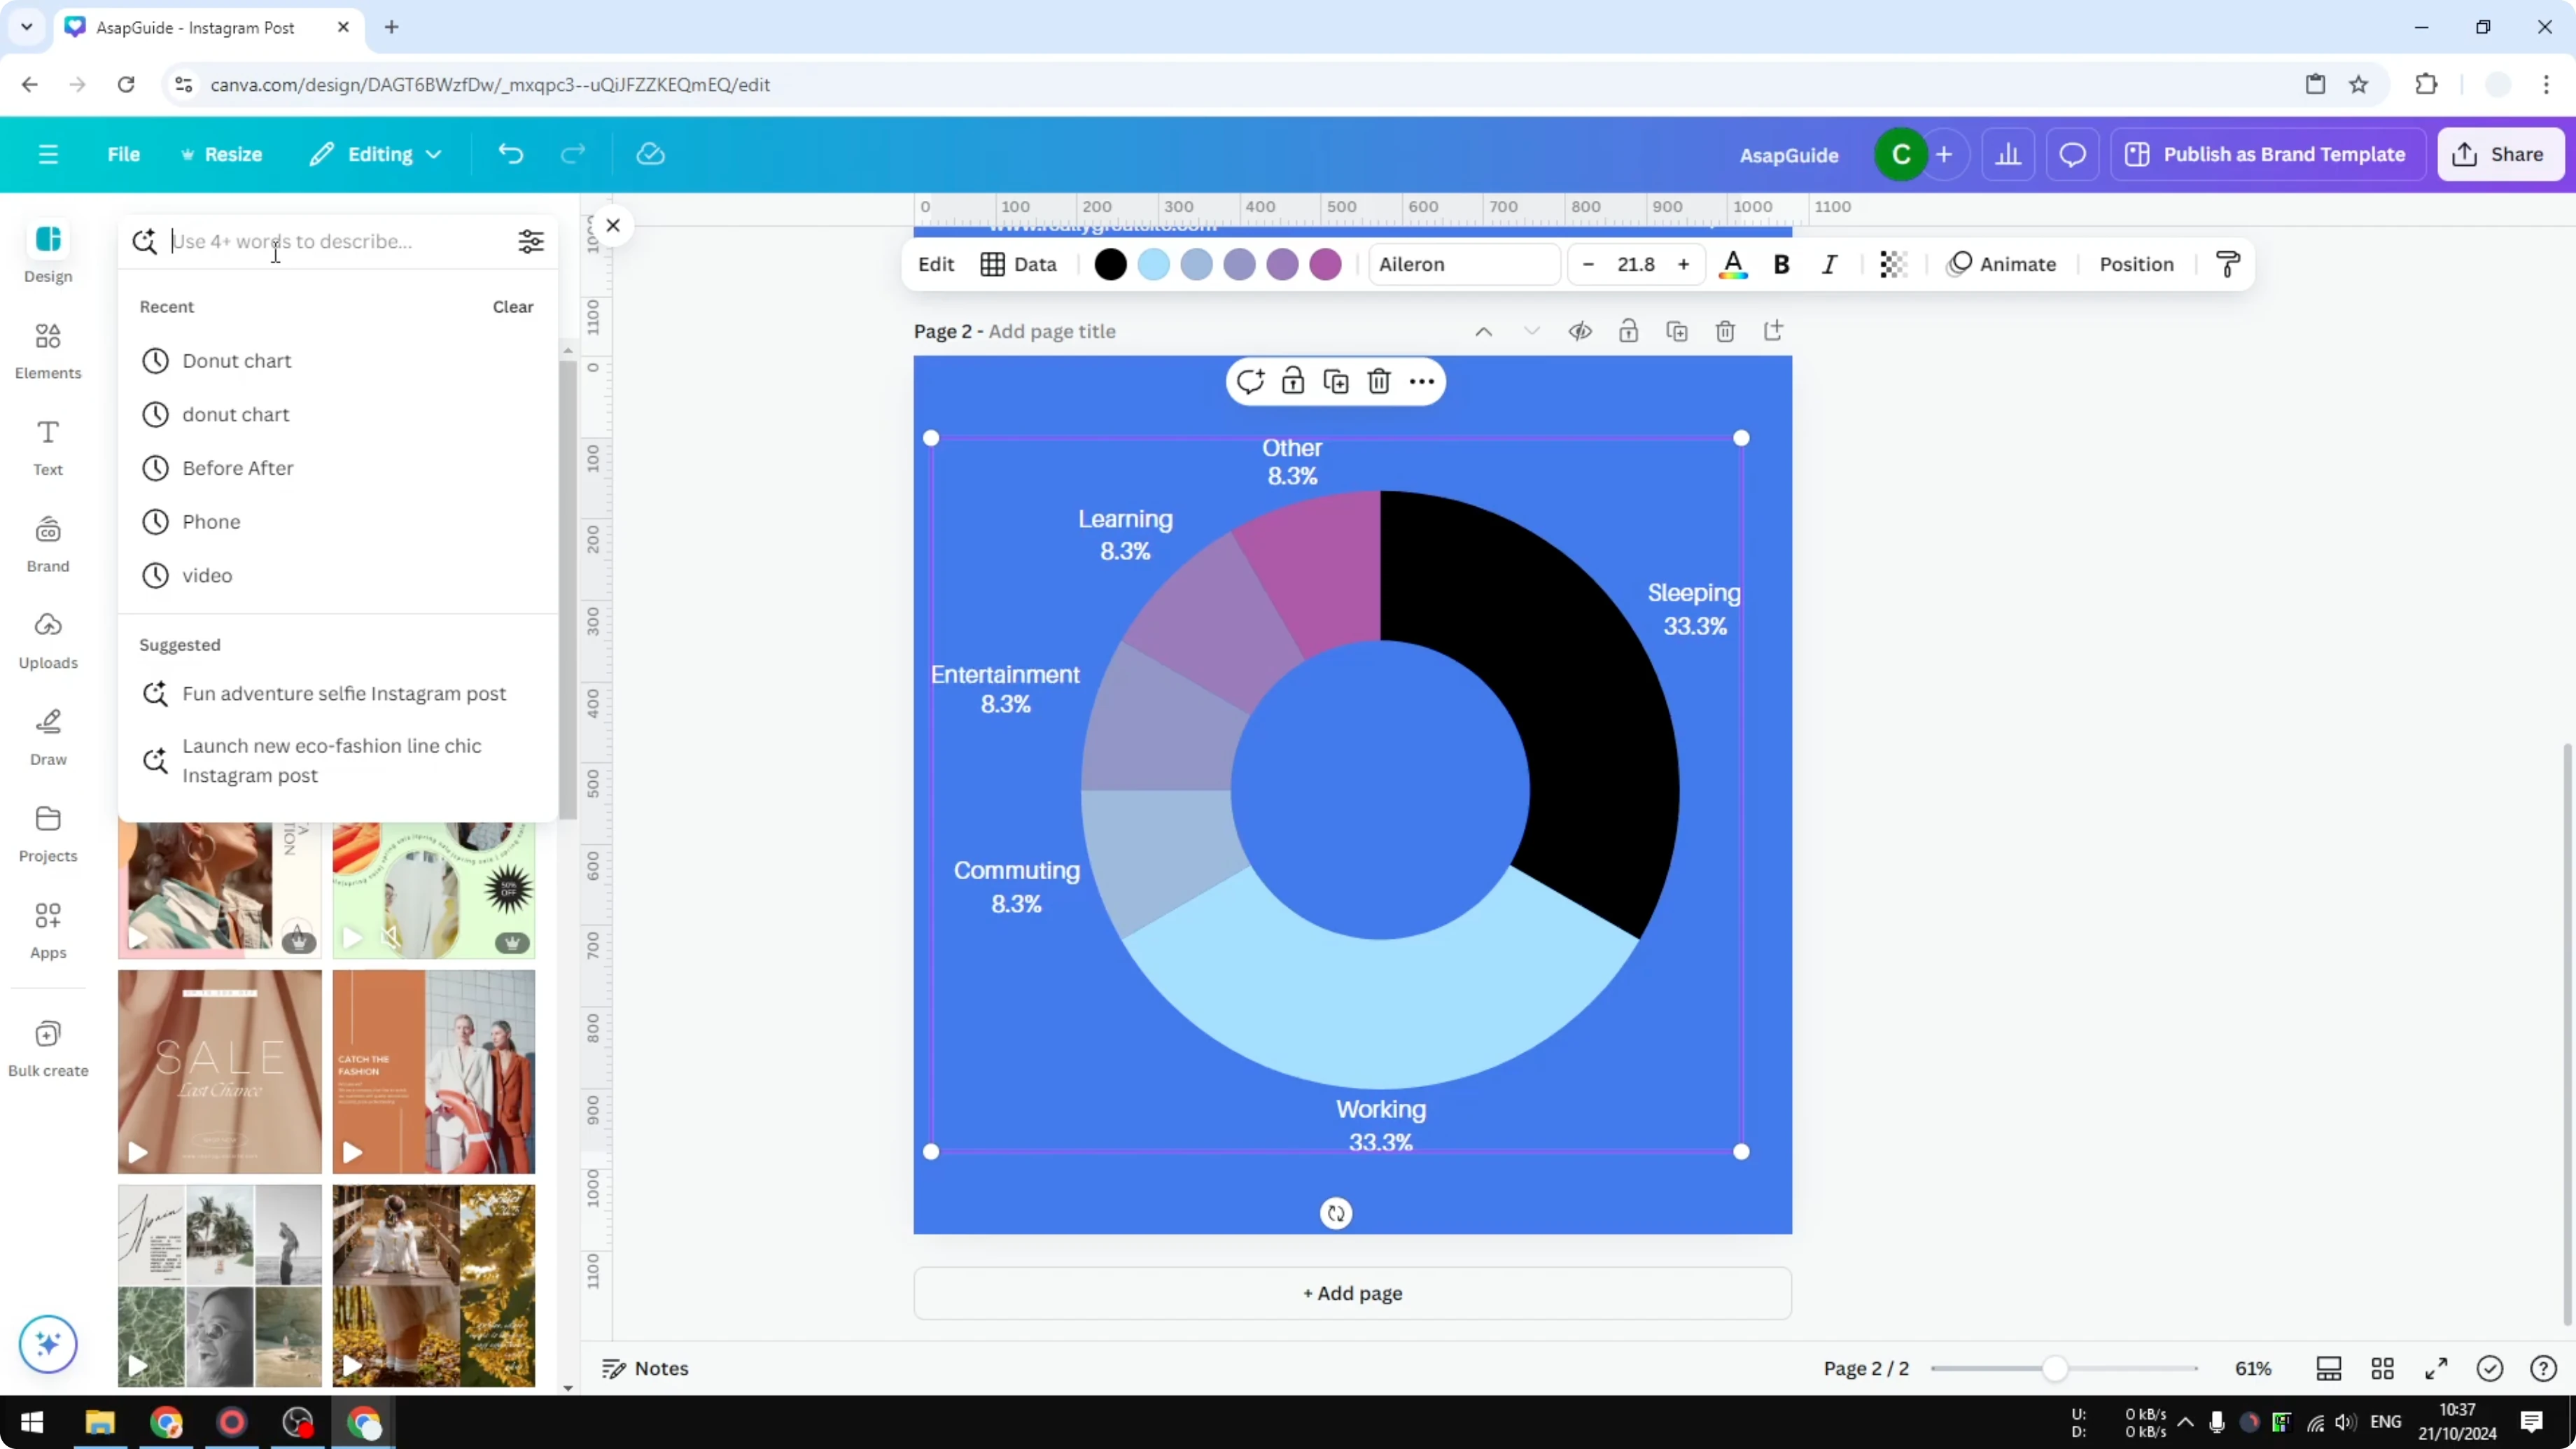Lock the selected chart element
This screenshot has width=2576, height=1449.
click(x=1292, y=381)
